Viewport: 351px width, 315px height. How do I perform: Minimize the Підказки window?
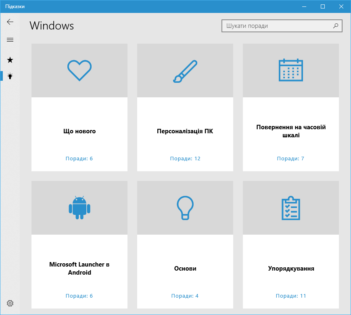coord(304,6)
